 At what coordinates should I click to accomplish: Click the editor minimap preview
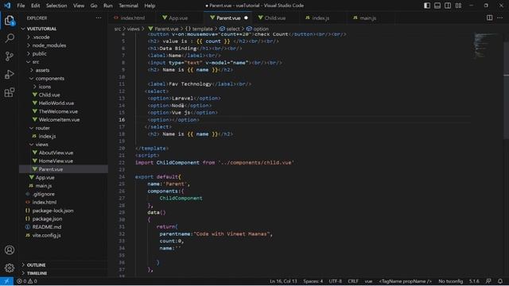(486, 45)
